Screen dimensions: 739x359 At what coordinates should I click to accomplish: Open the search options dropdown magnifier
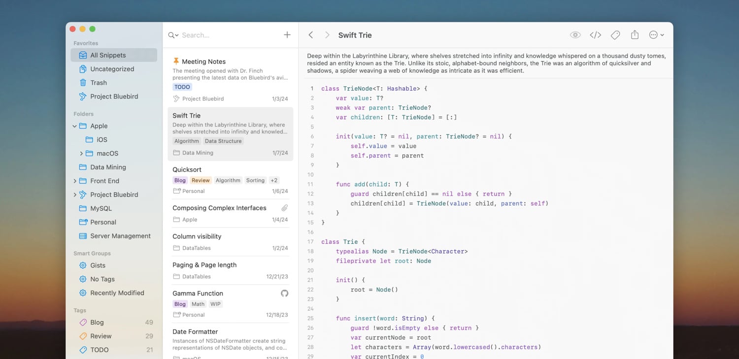(x=173, y=35)
